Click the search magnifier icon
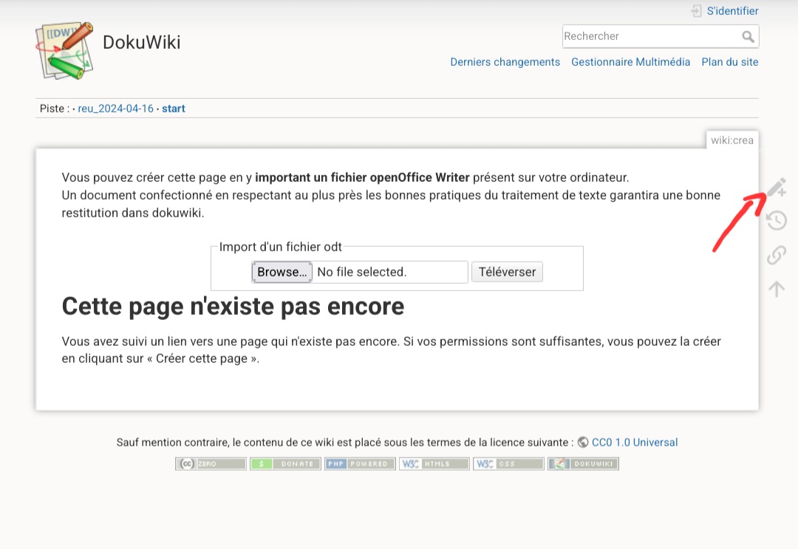Viewport: 798px width, 549px height. click(x=748, y=36)
